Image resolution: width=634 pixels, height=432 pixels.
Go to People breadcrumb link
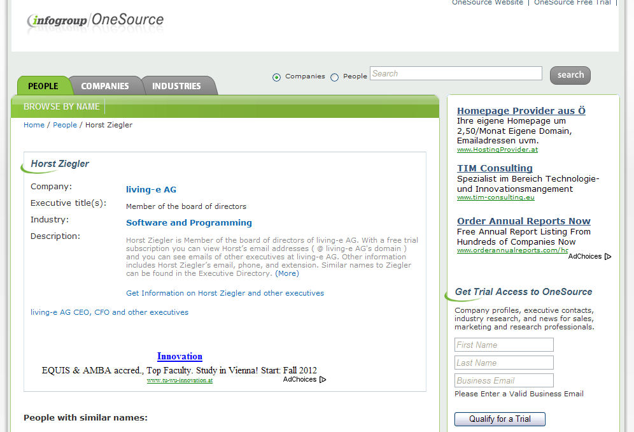point(65,125)
